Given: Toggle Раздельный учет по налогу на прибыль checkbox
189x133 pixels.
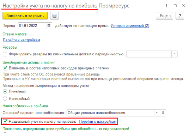Looking at the screenshot, I should (5, 121).
